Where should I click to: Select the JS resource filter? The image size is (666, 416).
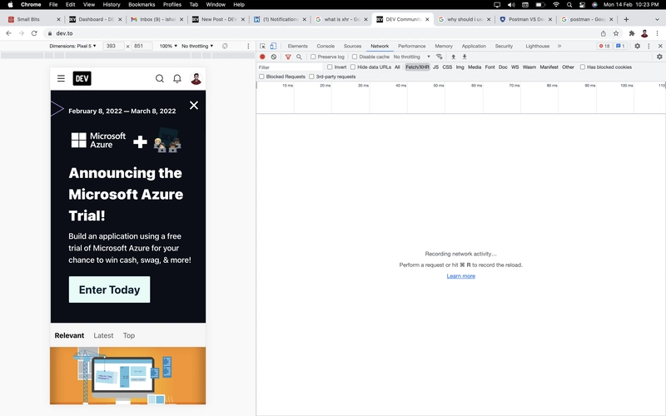[435, 67]
